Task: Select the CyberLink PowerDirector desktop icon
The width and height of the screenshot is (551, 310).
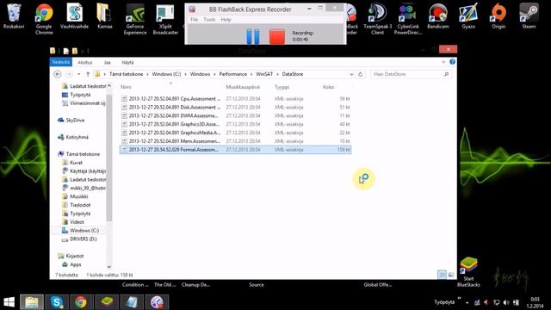Action: click(408, 19)
